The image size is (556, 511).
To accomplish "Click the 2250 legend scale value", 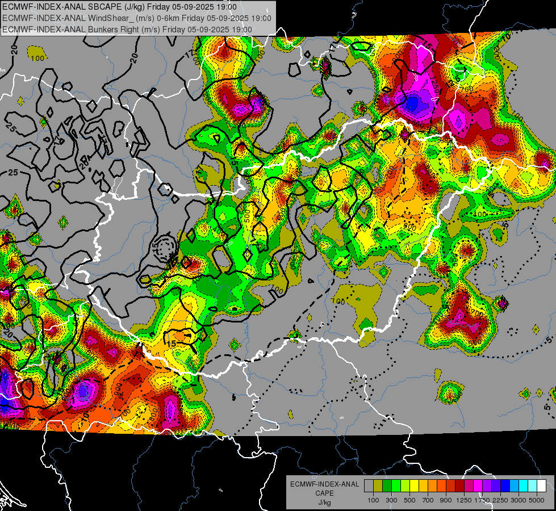I will pyautogui.click(x=500, y=500).
